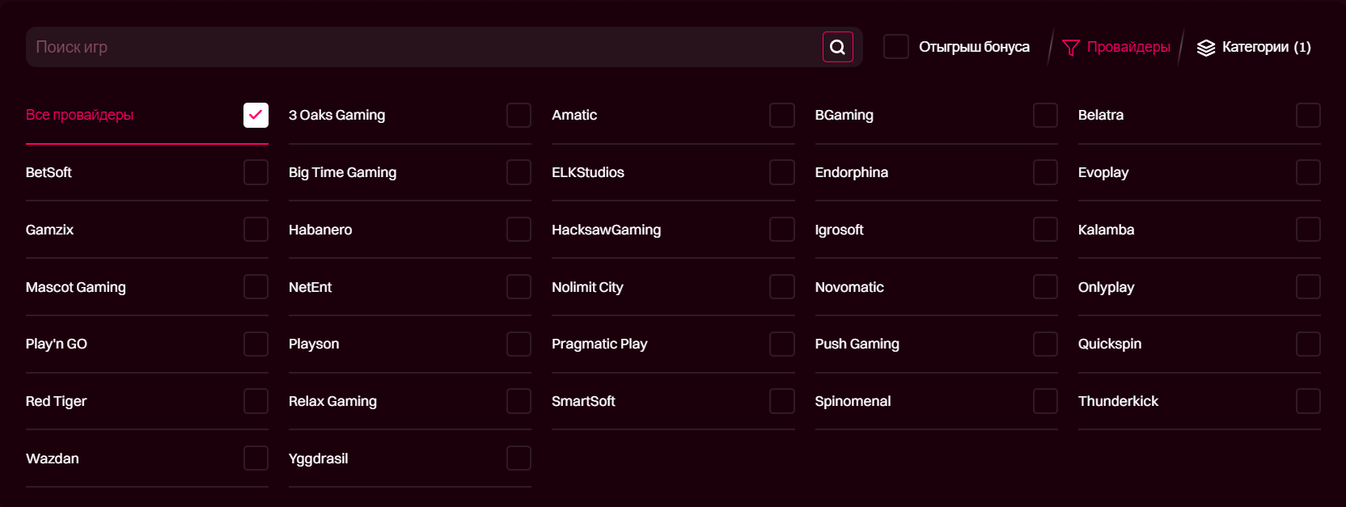Select the Wazdan checkbox

tap(256, 458)
